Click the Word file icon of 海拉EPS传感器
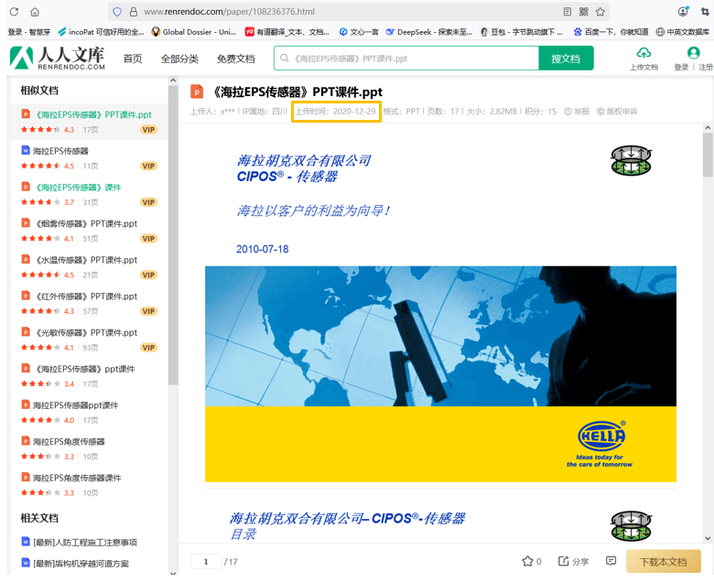Screen dimensions: 714x582 tap(26, 150)
